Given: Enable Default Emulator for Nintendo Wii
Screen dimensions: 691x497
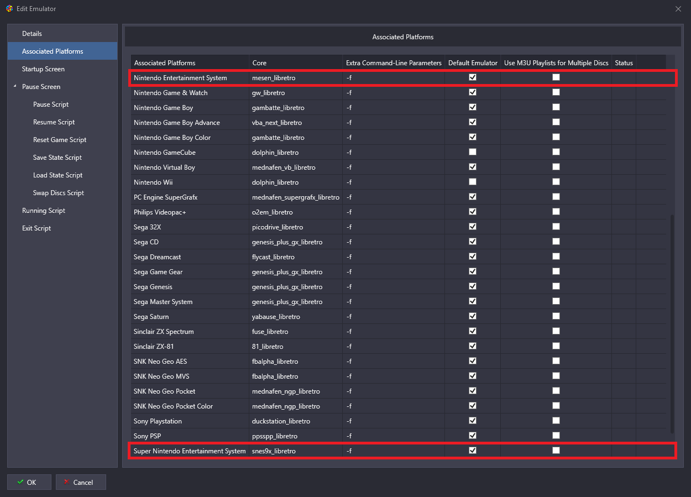Looking at the screenshot, I should [x=473, y=182].
